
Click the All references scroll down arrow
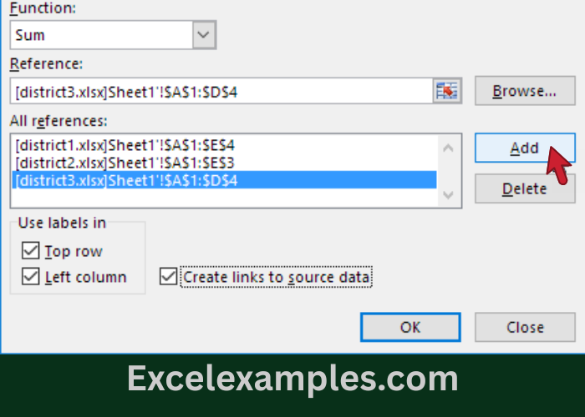(448, 195)
